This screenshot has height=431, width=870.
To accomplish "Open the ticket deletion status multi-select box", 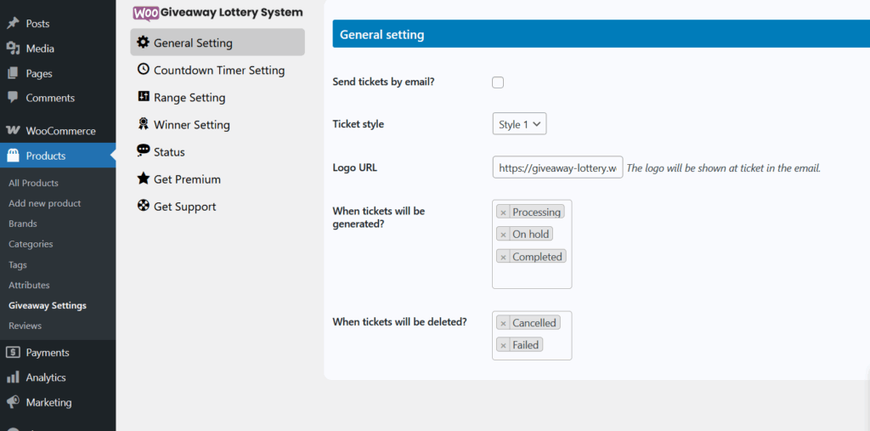I will [532, 336].
